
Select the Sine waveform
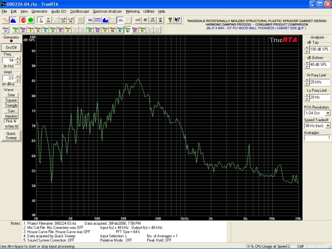[11, 95]
